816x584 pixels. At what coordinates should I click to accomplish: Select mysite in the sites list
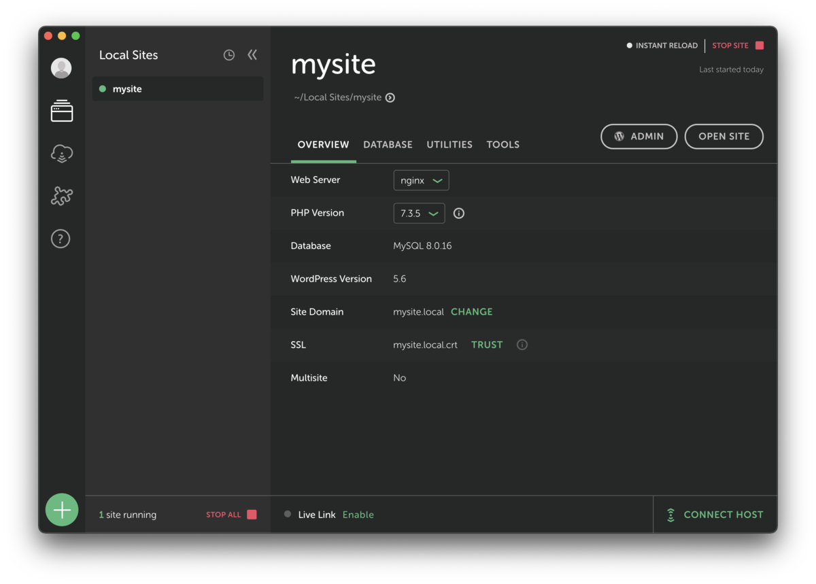tap(177, 89)
